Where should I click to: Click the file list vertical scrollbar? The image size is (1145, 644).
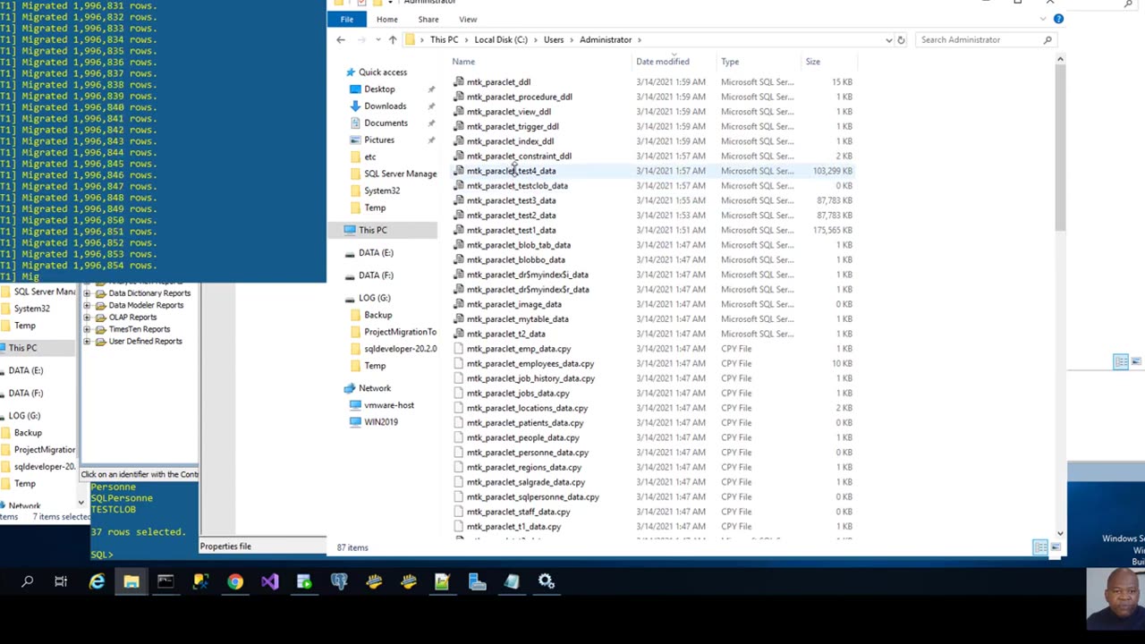1060,148
